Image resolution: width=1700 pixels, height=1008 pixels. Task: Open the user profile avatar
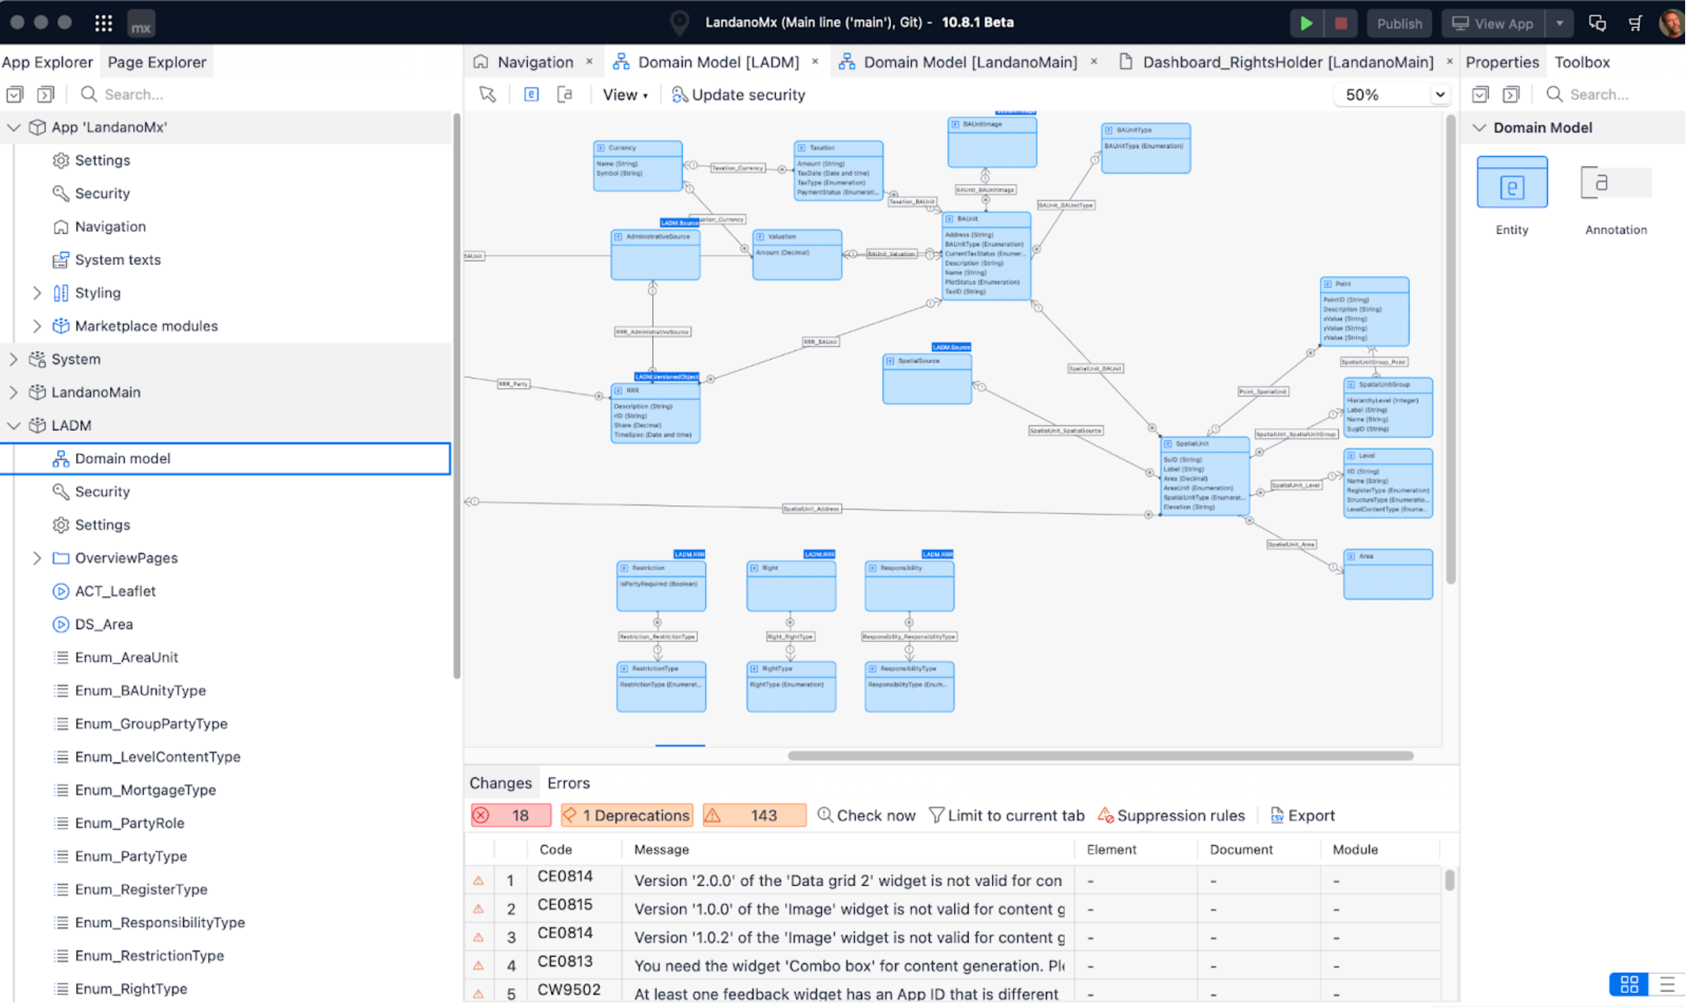pos(1671,23)
